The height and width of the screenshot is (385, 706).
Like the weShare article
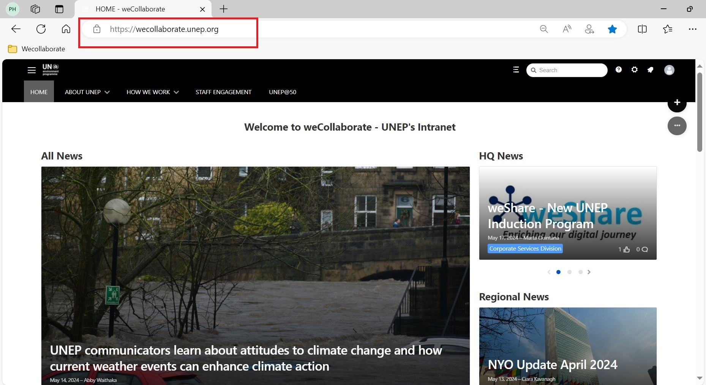pos(624,249)
